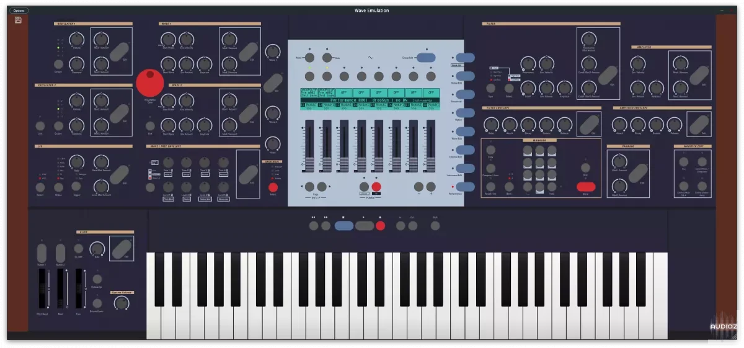744x348 pixels.
Task: Click the Manager Bank button
Action: click(509, 186)
